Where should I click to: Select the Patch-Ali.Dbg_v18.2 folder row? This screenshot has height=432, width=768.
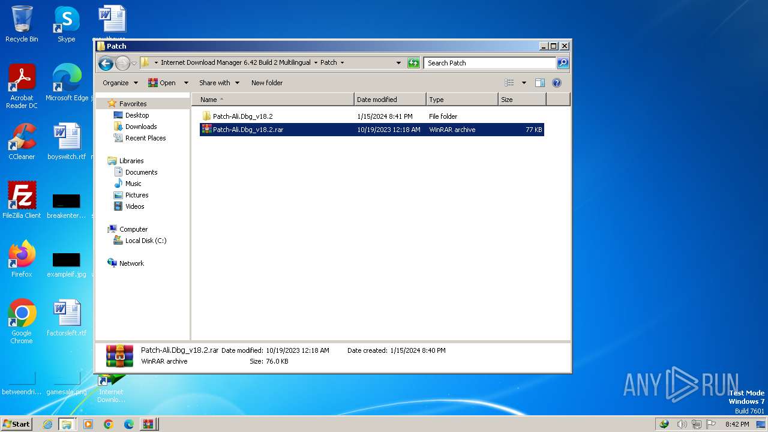pyautogui.click(x=371, y=116)
